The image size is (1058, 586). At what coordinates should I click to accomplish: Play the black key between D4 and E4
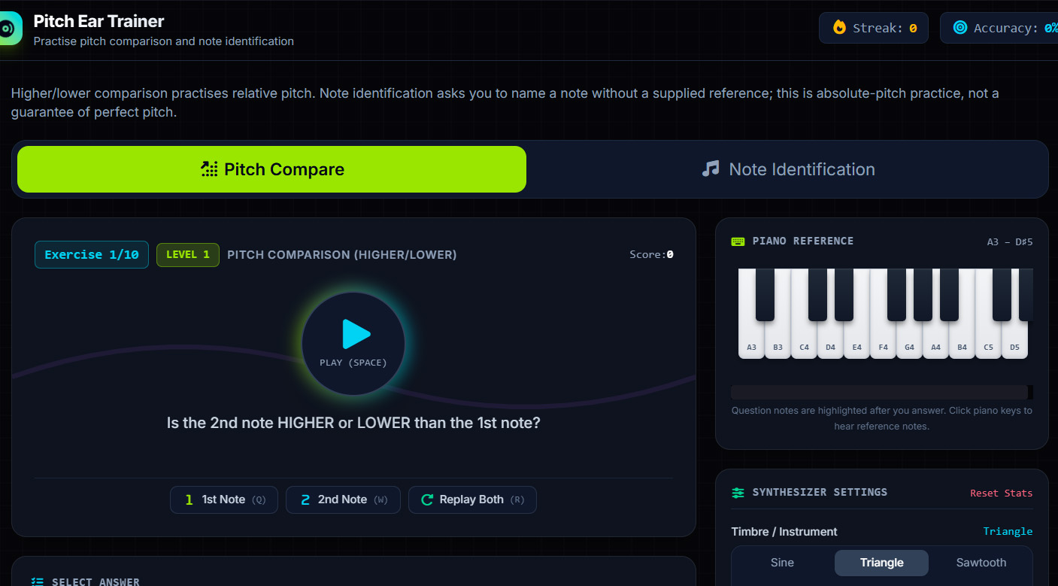844,294
